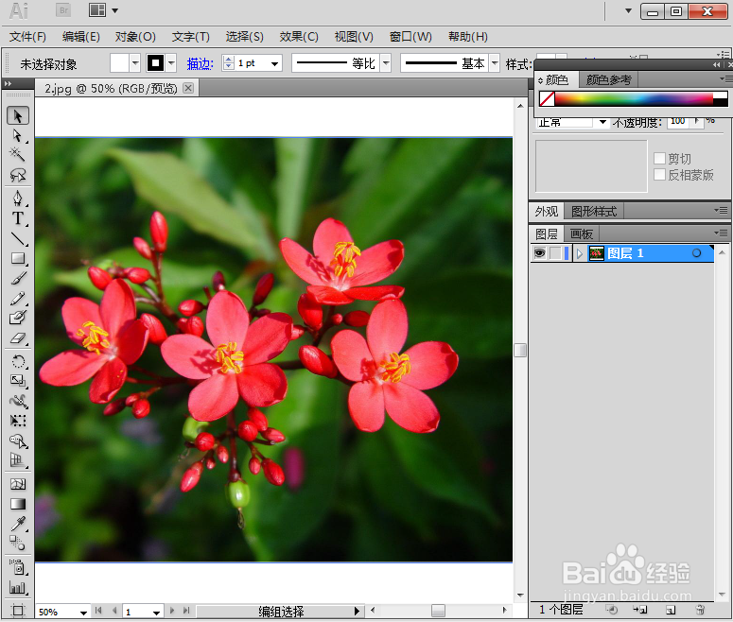This screenshot has height=622, width=733.
Task: Switch to the 图形样式 tab
Action: pos(594,212)
